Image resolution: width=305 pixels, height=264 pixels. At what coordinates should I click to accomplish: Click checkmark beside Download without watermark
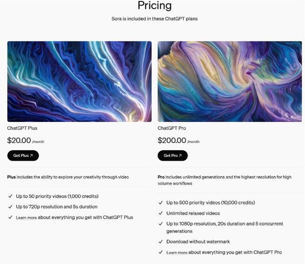[x=161, y=242]
